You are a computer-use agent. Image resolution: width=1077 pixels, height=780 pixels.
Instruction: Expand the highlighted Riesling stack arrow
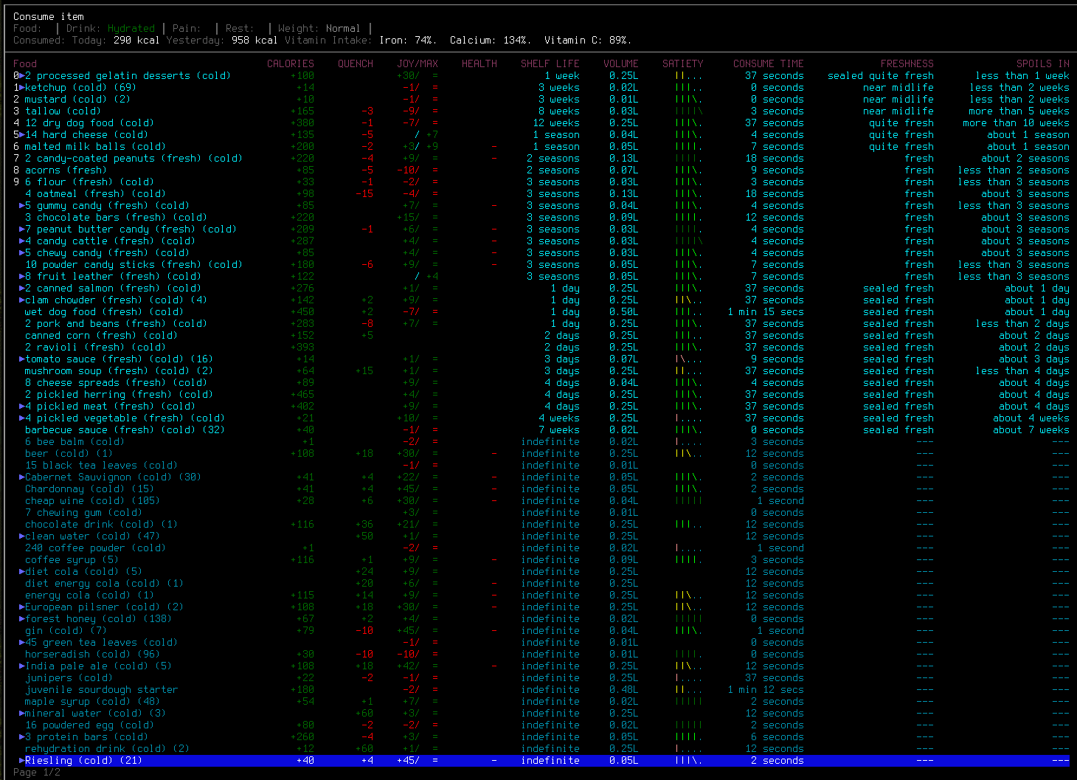pos(22,761)
